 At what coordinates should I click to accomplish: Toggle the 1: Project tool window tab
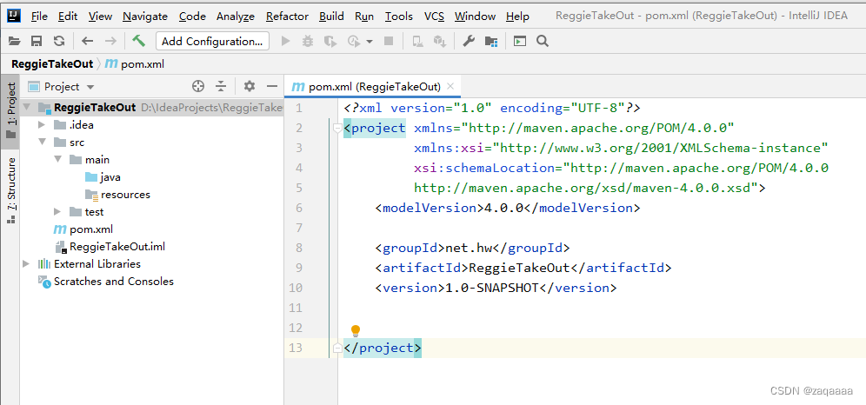tap(11, 113)
